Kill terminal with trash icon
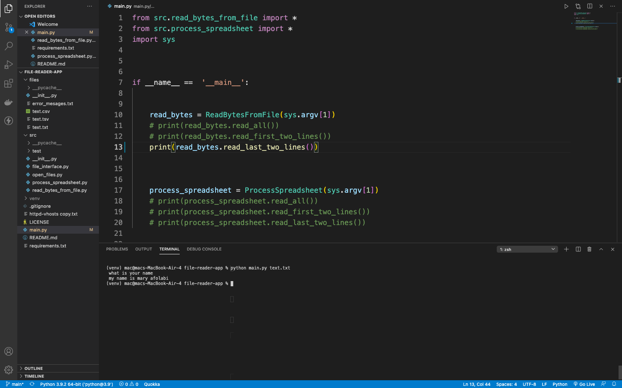The width and height of the screenshot is (622, 388). (590, 249)
